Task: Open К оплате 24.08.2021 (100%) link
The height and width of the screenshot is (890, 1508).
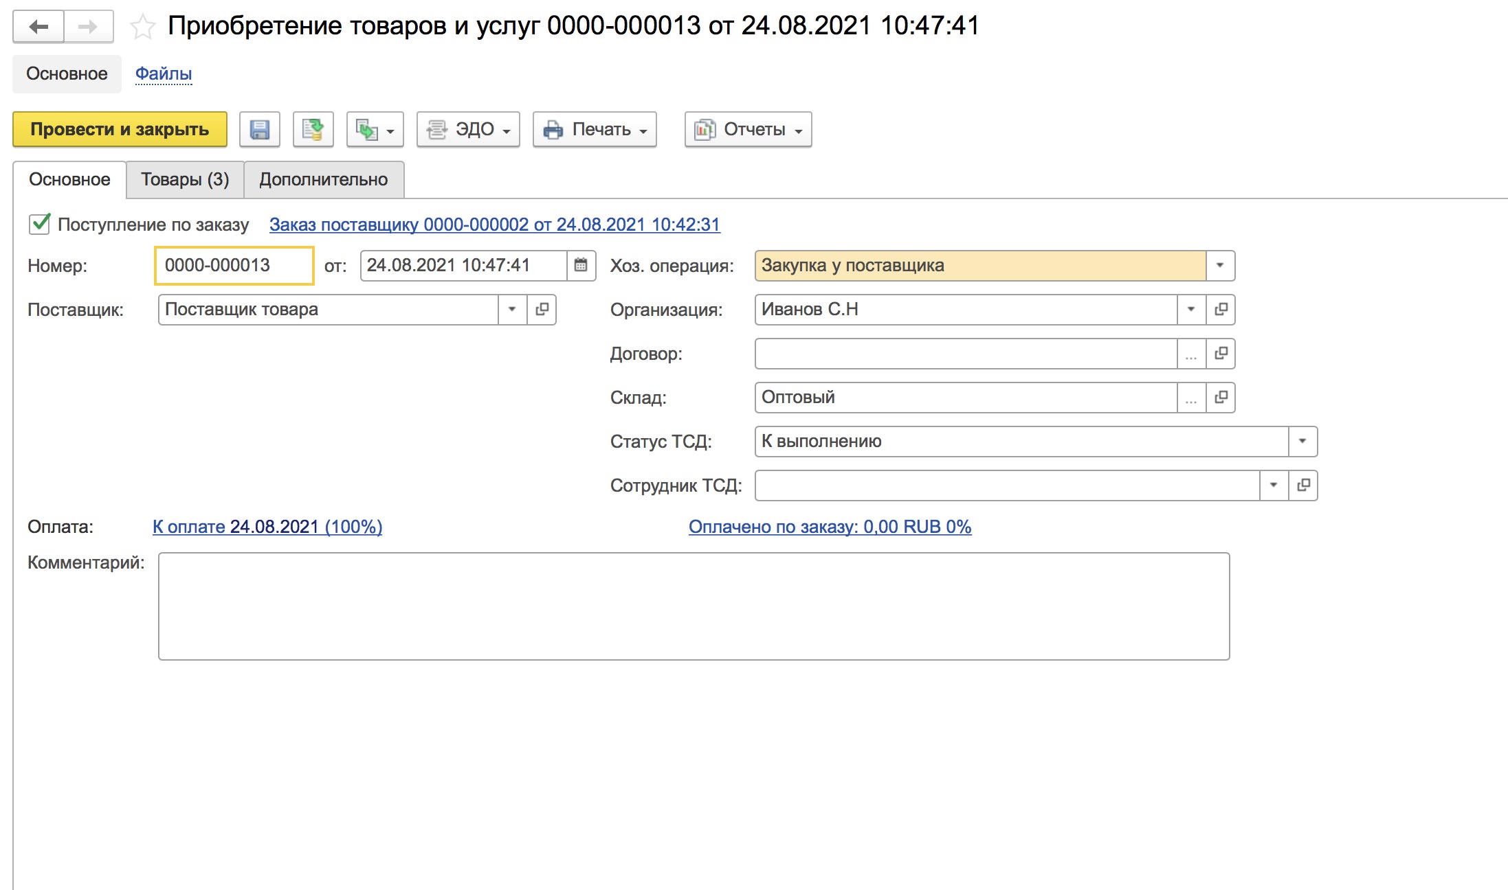Action: pyautogui.click(x=267, y=527)
